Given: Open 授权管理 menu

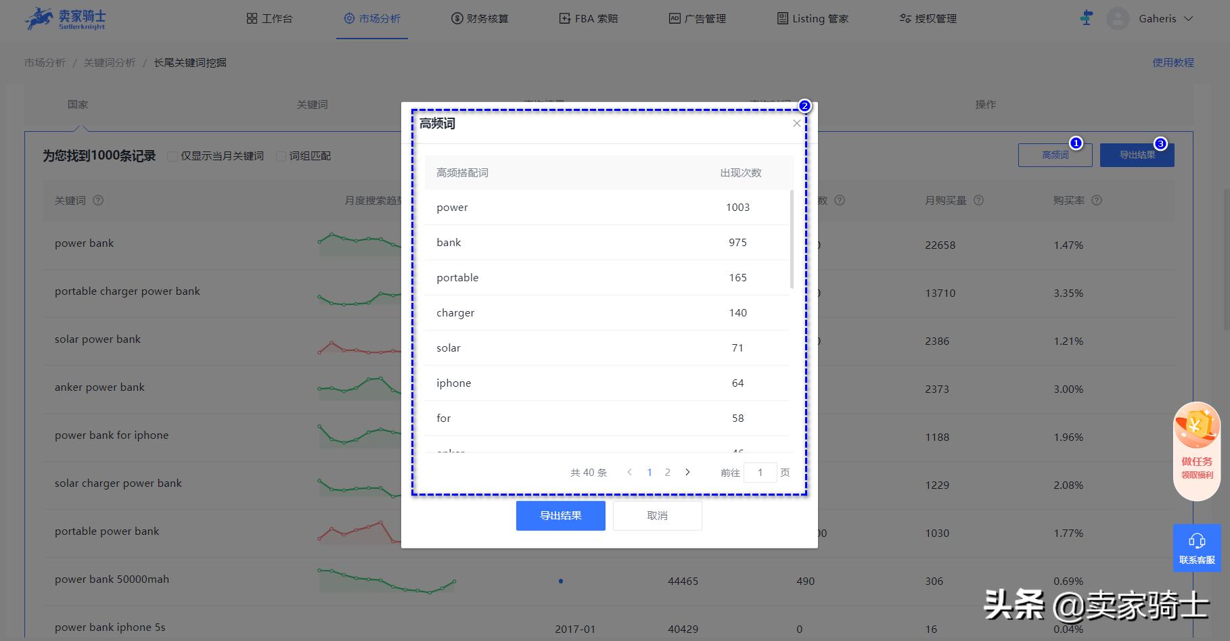Looking at the screenshot, I should tap(928, 18).
